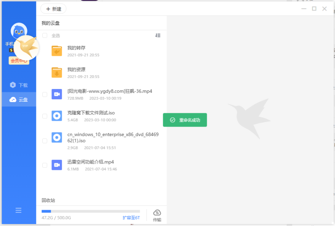Click the 47.2G / 500.0G storage text
Image resolution: width=335 pixels, height=226 pixels.
tap(56, 218)
